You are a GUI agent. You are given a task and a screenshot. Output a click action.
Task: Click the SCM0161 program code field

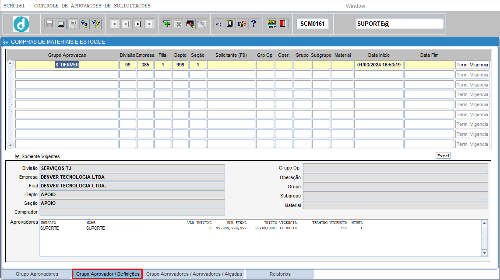pyautogui.click(x=313, y=24)
